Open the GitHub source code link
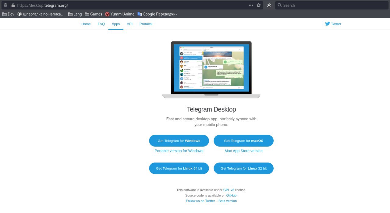This screenshot has height=213, width=390. 231,195
